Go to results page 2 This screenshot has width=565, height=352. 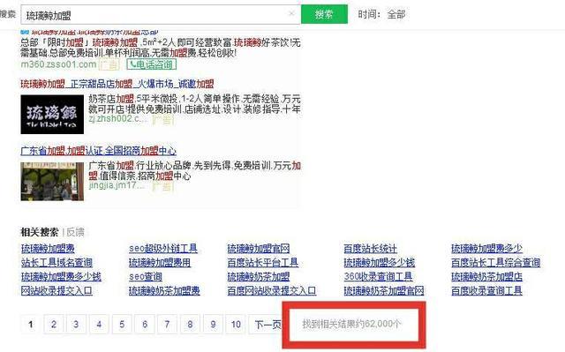pos(53,325)
